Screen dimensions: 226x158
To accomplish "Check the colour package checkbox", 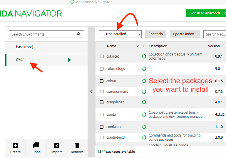I will (102, 81).
